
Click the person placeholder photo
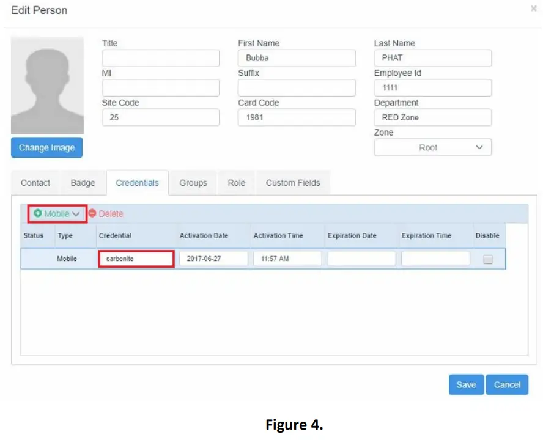pyautogui.click(x=46, y=86)
